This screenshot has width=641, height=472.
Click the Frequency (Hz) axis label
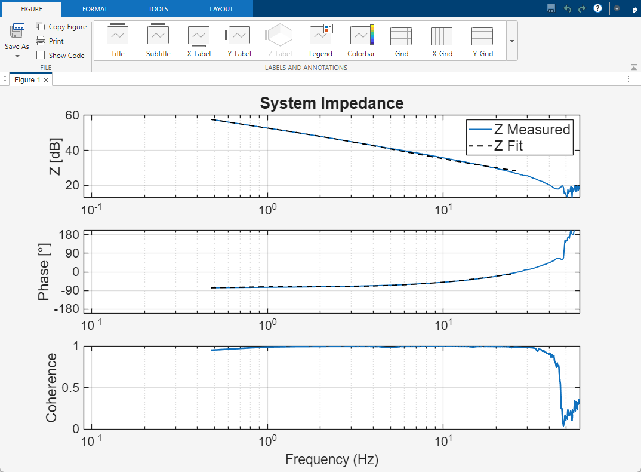point(331,459)
